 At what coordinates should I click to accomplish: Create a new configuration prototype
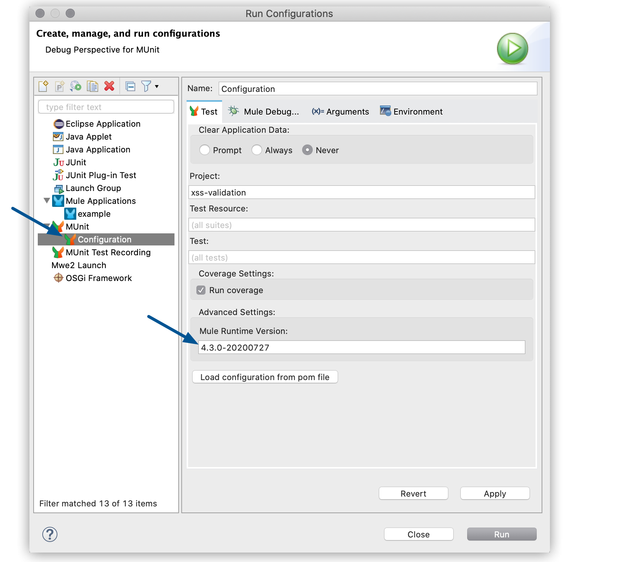tap(60, 86)
